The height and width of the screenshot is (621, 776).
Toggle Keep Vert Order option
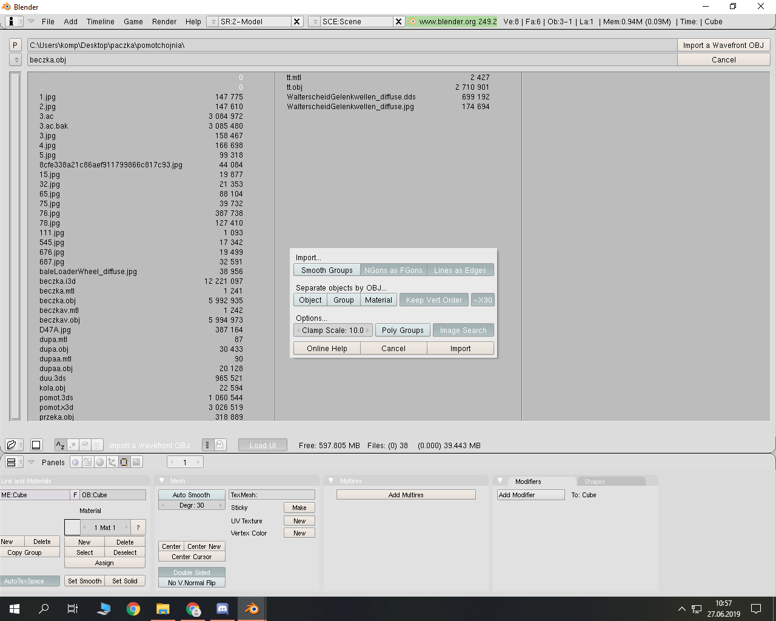coord(434,300)
